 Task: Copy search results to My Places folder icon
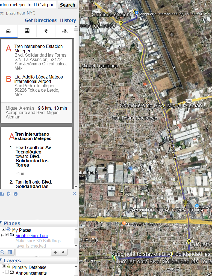(x=2, y=194)
